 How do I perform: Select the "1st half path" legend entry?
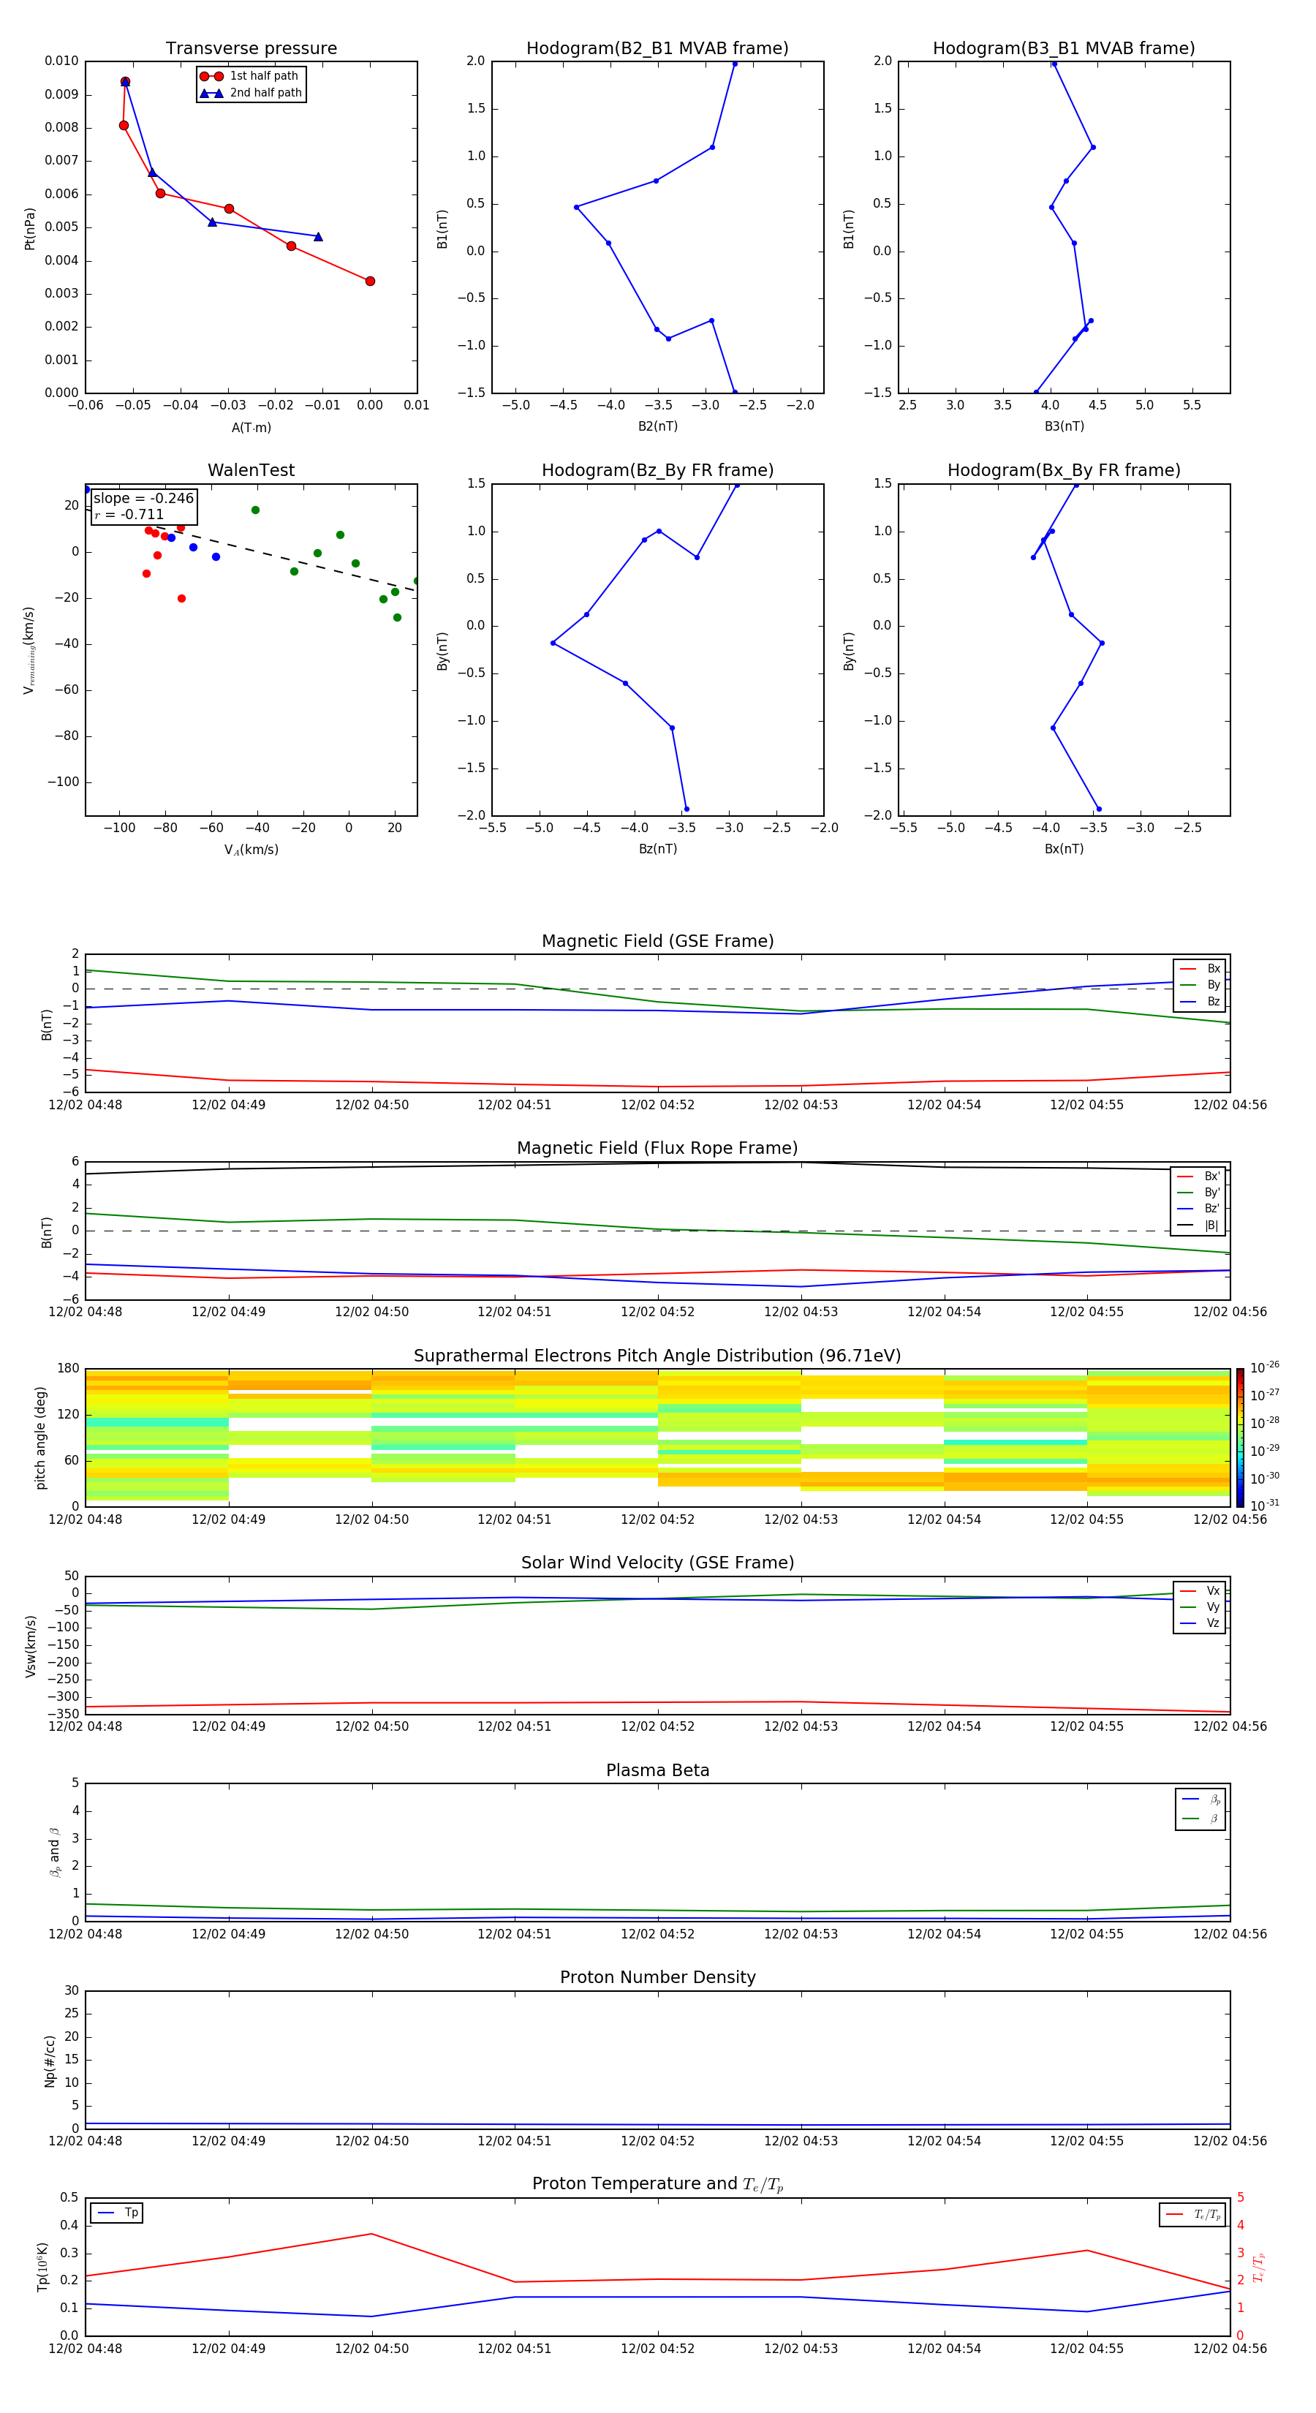click(x=249, y=76)
